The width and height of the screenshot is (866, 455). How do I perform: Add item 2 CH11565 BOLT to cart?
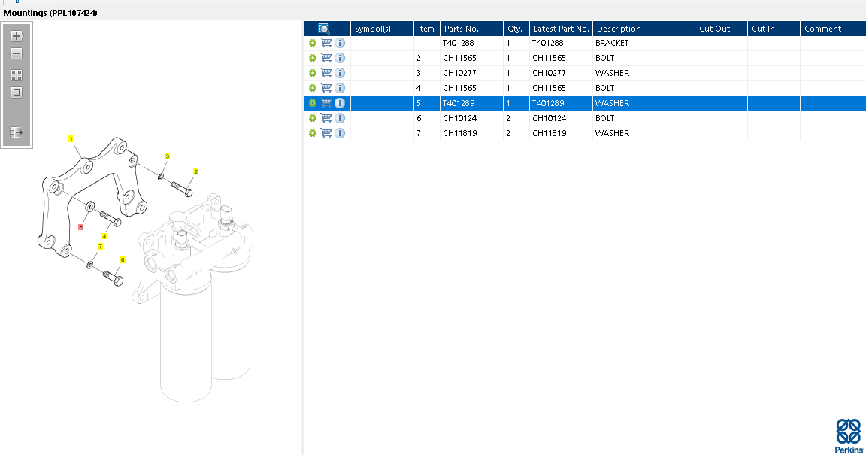pyautogui.click(x=326, y=57)
